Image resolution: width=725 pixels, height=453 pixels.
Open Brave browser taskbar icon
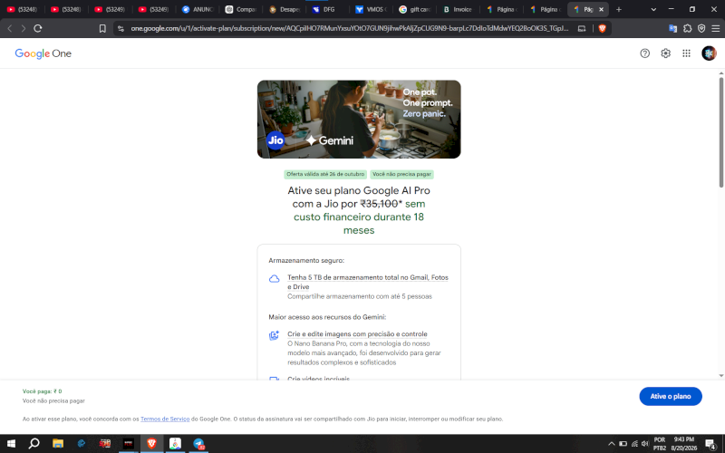(x=151, y=444)
